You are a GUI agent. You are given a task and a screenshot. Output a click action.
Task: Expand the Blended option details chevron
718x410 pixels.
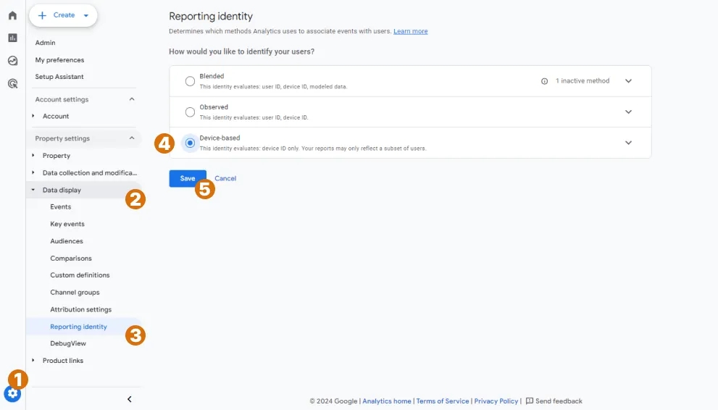click(628, 81)
